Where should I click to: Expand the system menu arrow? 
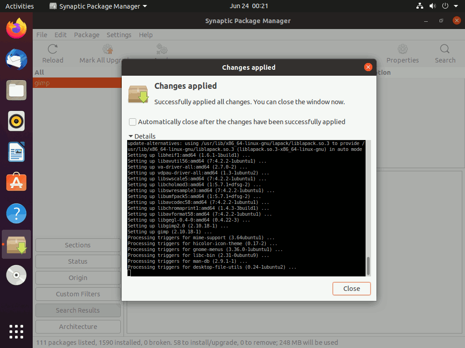coord(456,6)
